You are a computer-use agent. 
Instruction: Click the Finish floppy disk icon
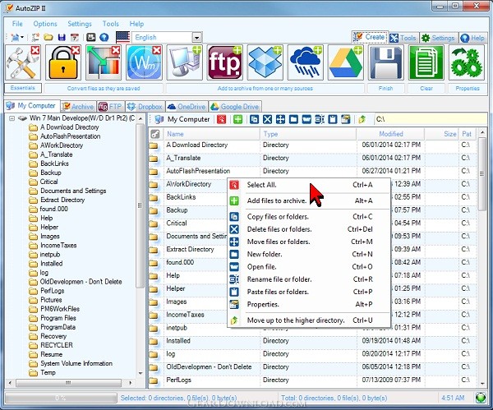386,62
